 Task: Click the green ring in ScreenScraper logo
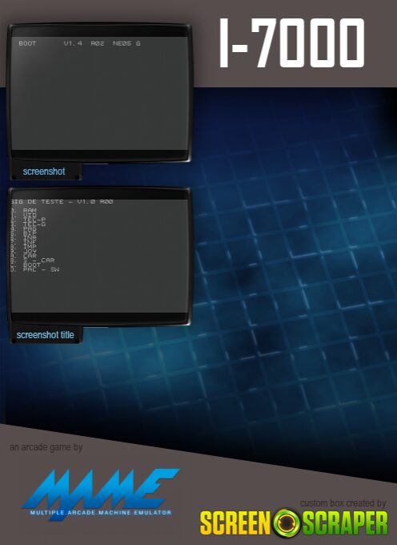click(x=287, y=523)
